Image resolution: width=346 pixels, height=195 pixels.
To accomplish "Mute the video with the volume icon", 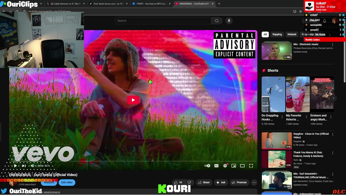I will click(32, 166).
